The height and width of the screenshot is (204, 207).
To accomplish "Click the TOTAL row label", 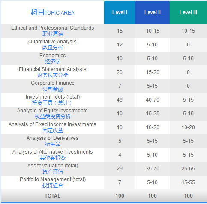I will coord(52,196).
